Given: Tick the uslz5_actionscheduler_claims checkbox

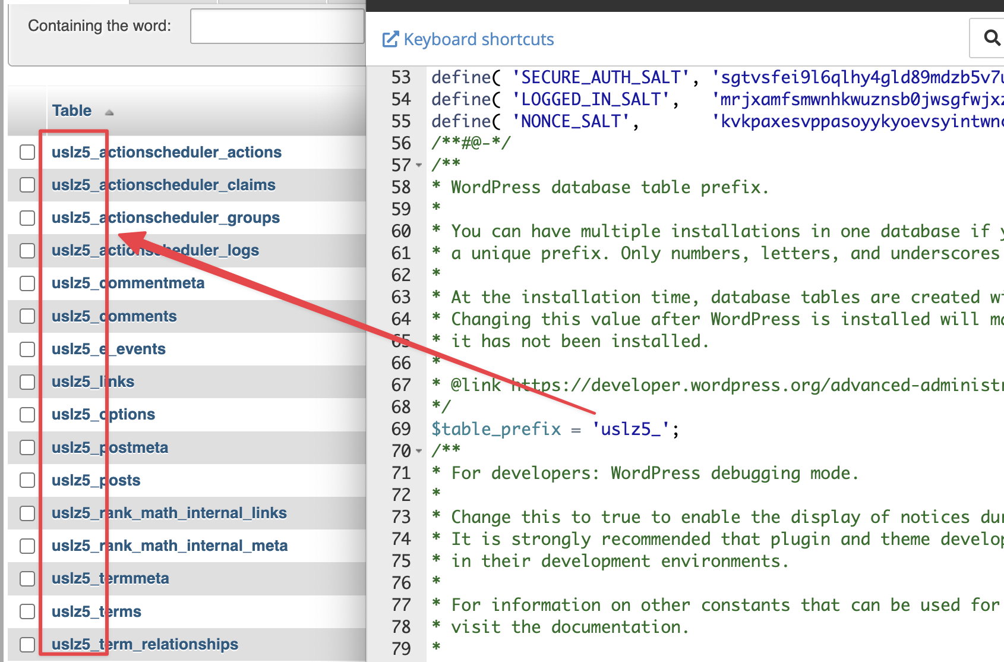Looking at the screenshot, I should click(27, 185).
